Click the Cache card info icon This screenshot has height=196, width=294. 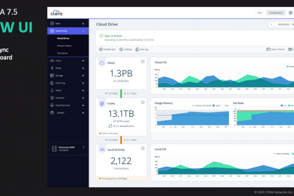click(x=143, y=102)
